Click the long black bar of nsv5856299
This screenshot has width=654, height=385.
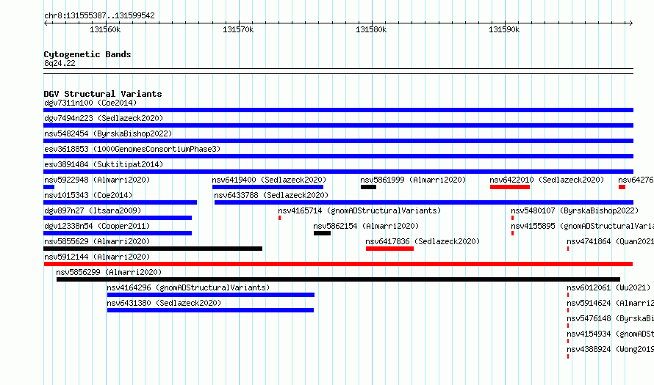pos(338,279)
